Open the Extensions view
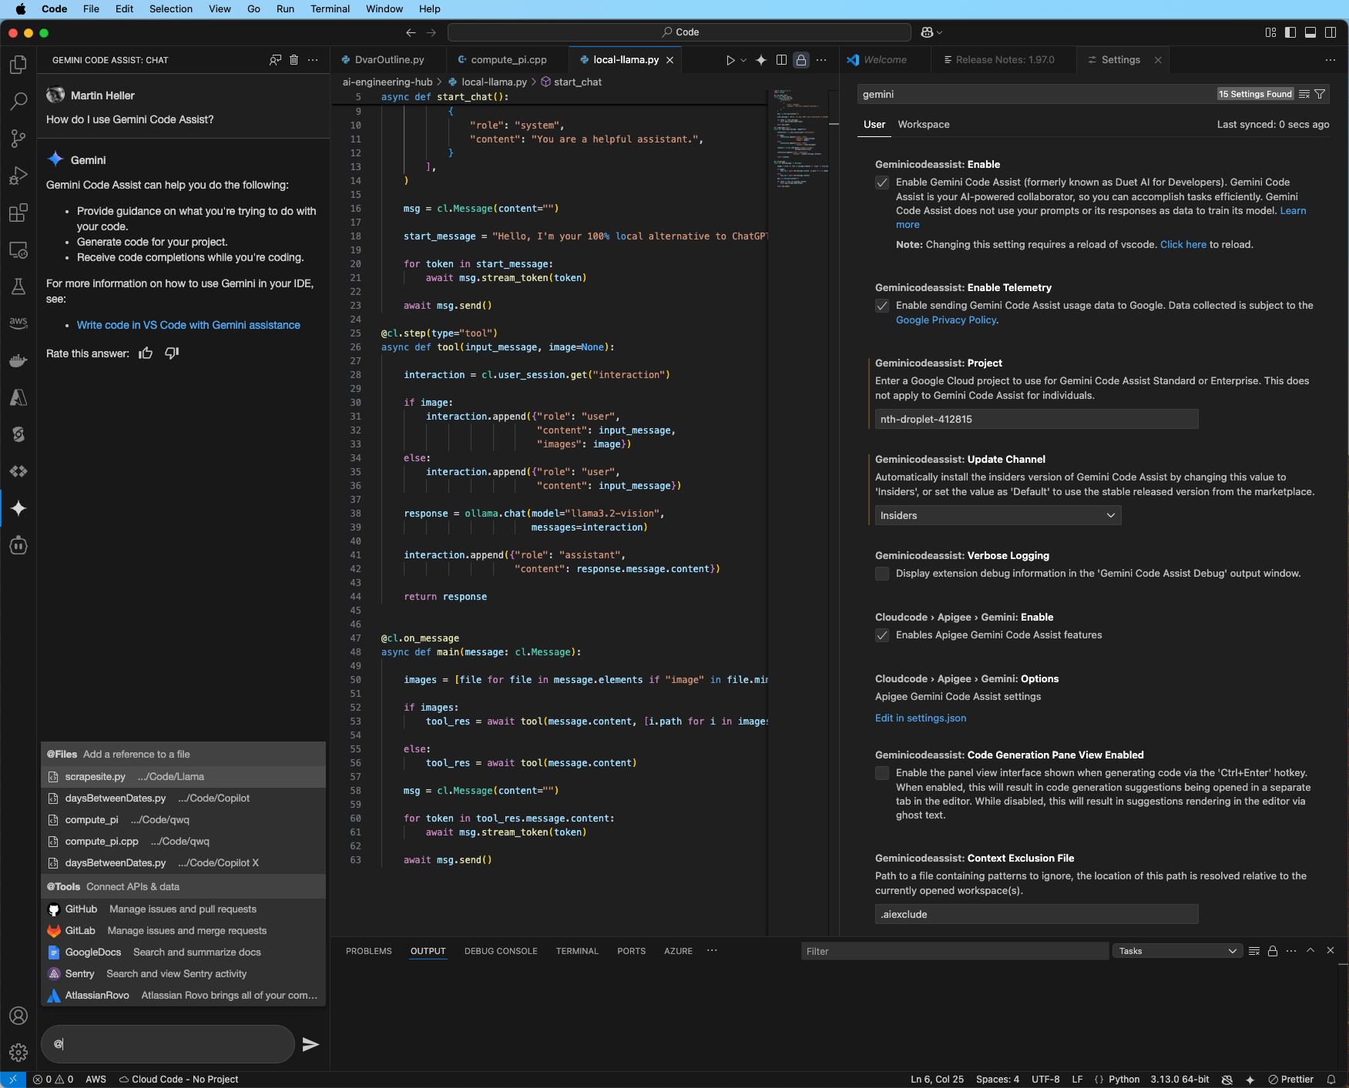Viewport: 1349px width, 1088px height. point(18,213)
